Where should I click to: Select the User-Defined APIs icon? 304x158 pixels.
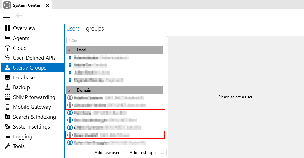(x=7, y=58)
